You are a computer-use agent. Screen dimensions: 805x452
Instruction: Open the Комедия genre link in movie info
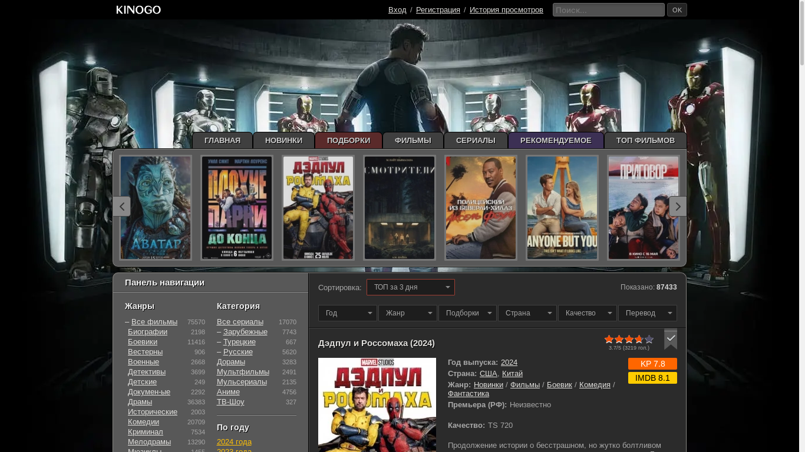[x=595, y=385]
